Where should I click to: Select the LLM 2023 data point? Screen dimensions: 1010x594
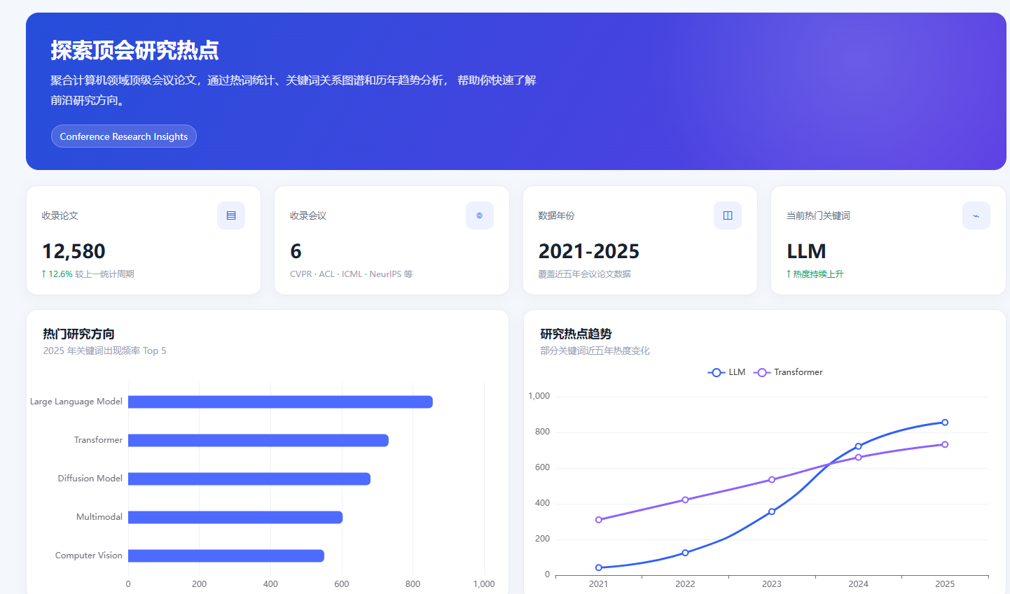point(772,511)
